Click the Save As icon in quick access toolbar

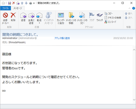pyautogui.click(x=9, y=3)
